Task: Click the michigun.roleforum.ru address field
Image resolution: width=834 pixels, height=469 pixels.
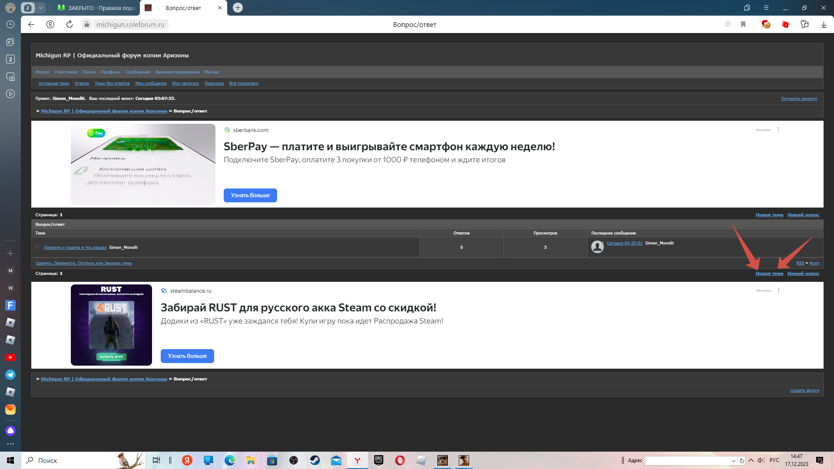Action: [x=130, y=24]
